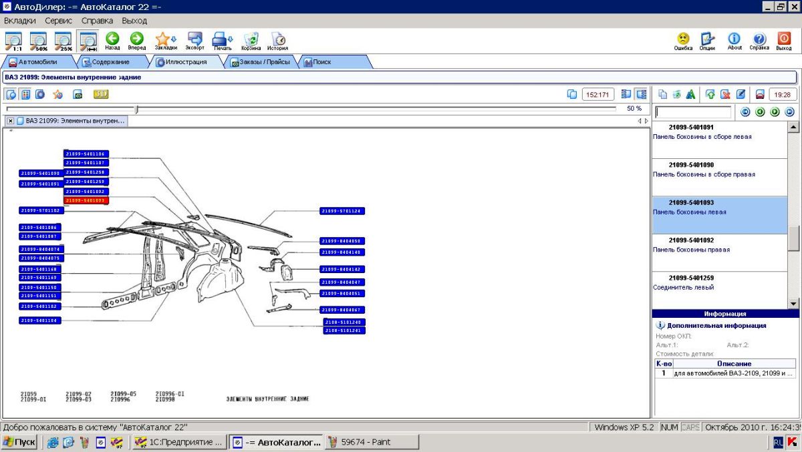
Task: Report a bug via Ошибка icon
Action: coord(683,41)
